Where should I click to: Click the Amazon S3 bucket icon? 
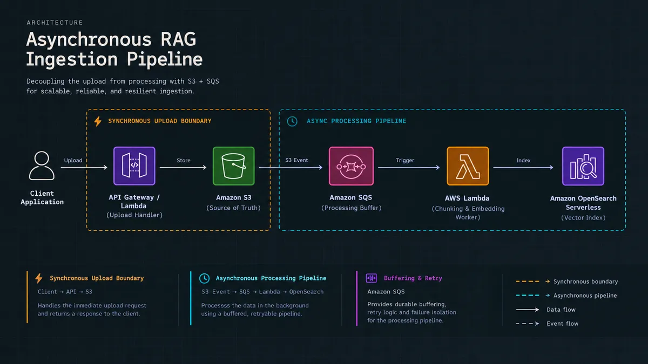click(x=234, y=167)
